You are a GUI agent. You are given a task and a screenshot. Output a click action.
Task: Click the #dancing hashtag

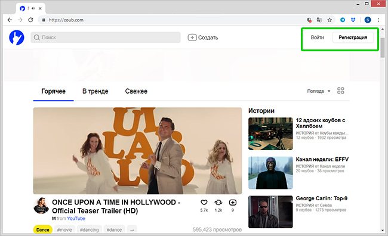[x=90, y=230]
